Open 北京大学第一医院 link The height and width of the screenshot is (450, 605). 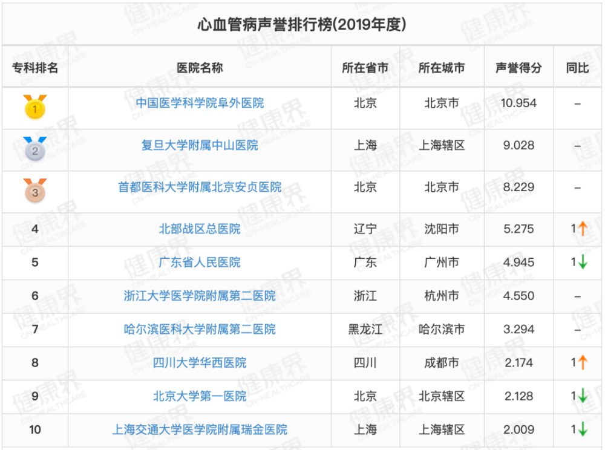(x=200, y=396)
